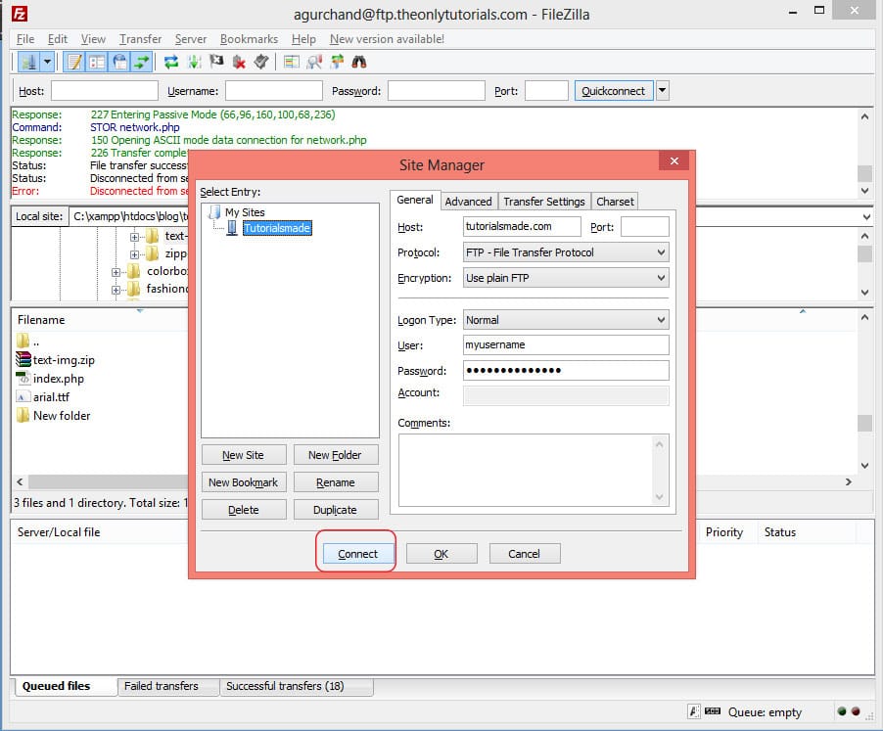Image resolution: width=883 pixels, height=731 pixels.
Task: Click the Connect button
Action: (x=357, y=554)
